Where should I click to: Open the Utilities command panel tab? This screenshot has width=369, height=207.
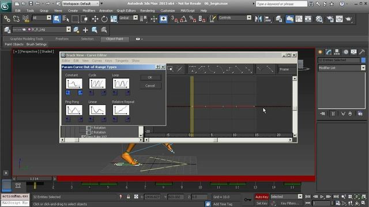362,52
